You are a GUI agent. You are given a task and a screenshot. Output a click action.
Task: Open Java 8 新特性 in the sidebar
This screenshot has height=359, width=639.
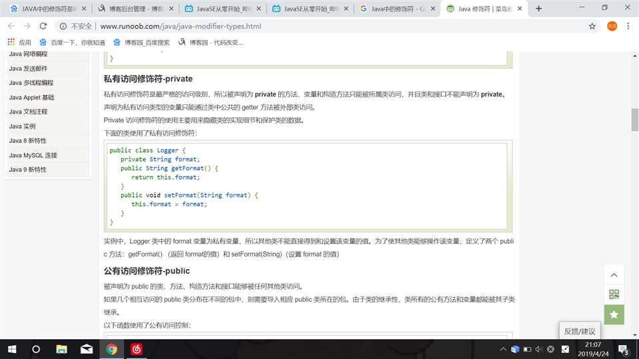point(28,140)
